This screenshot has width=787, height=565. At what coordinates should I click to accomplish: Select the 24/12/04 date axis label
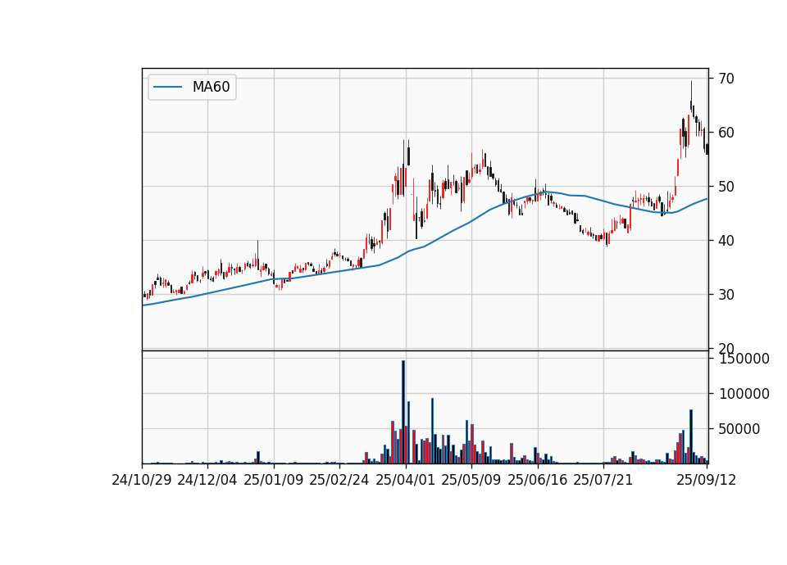207,480
